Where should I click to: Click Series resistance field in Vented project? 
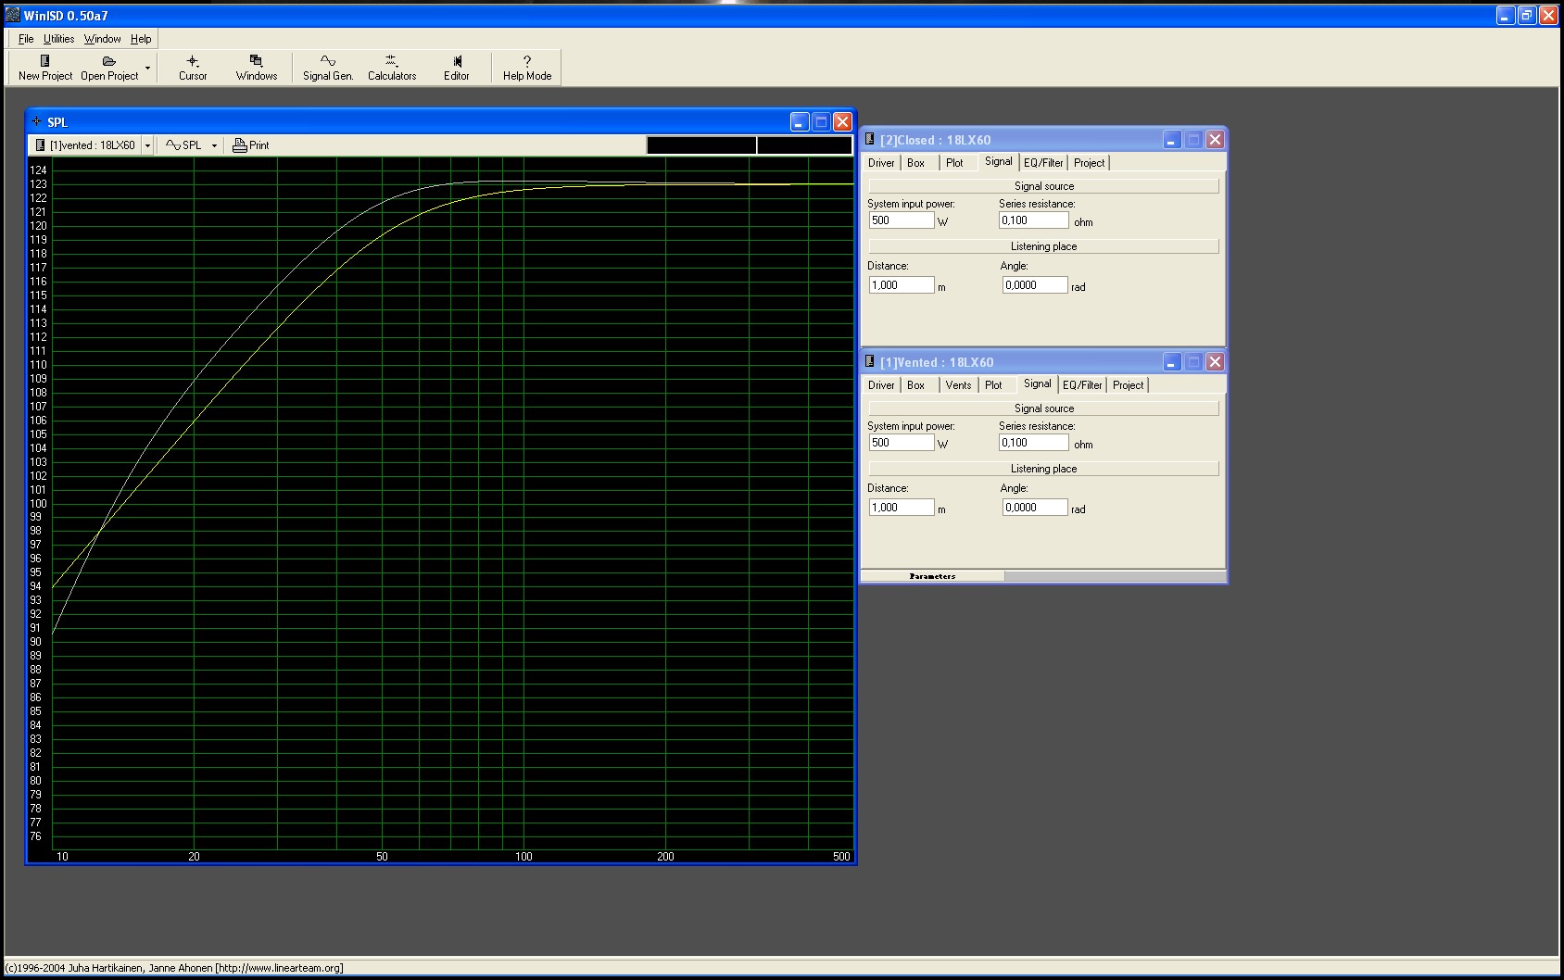1034,443
